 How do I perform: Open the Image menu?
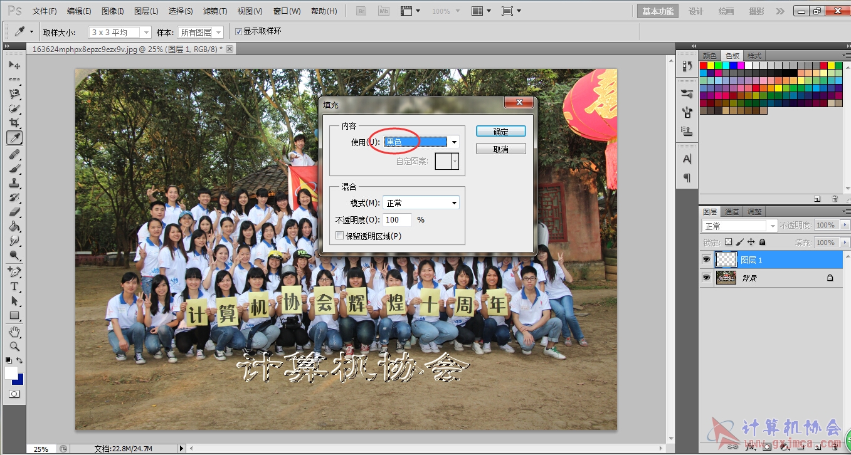(x=112, y=11)
